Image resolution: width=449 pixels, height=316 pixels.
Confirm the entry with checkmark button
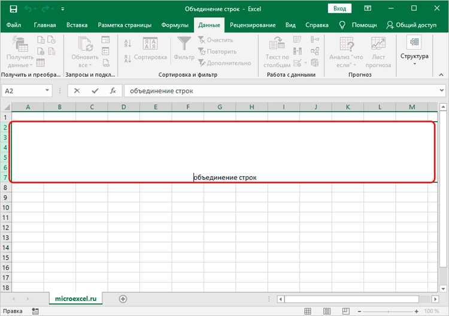tap(95, 91)
